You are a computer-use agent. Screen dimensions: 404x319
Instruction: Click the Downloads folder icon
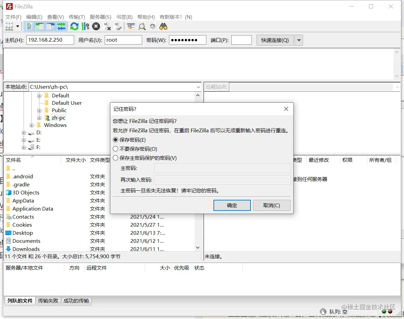click(8, 249)
